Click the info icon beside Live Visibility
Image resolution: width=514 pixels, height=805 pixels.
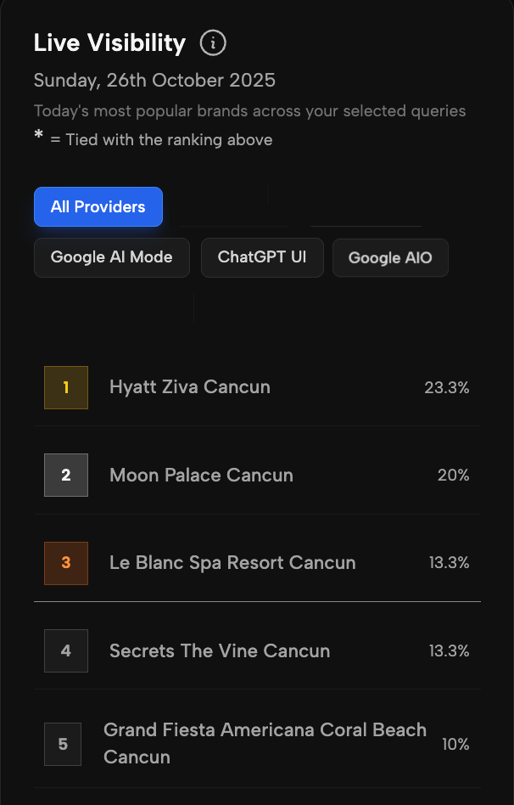coord(212,42)
